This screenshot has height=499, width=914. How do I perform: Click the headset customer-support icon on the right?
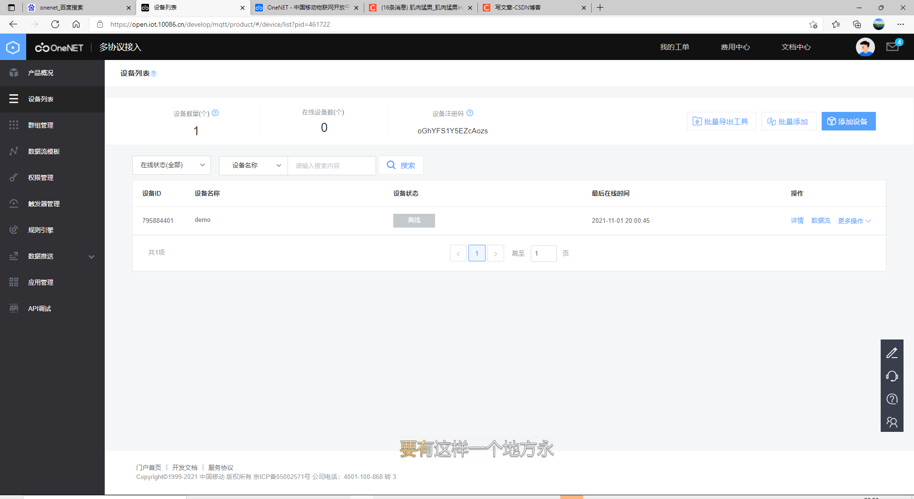click(x=892, y=376)
